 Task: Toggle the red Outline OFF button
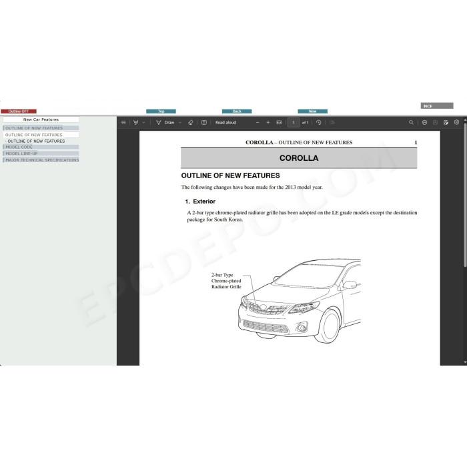click(x=19, y=111)
